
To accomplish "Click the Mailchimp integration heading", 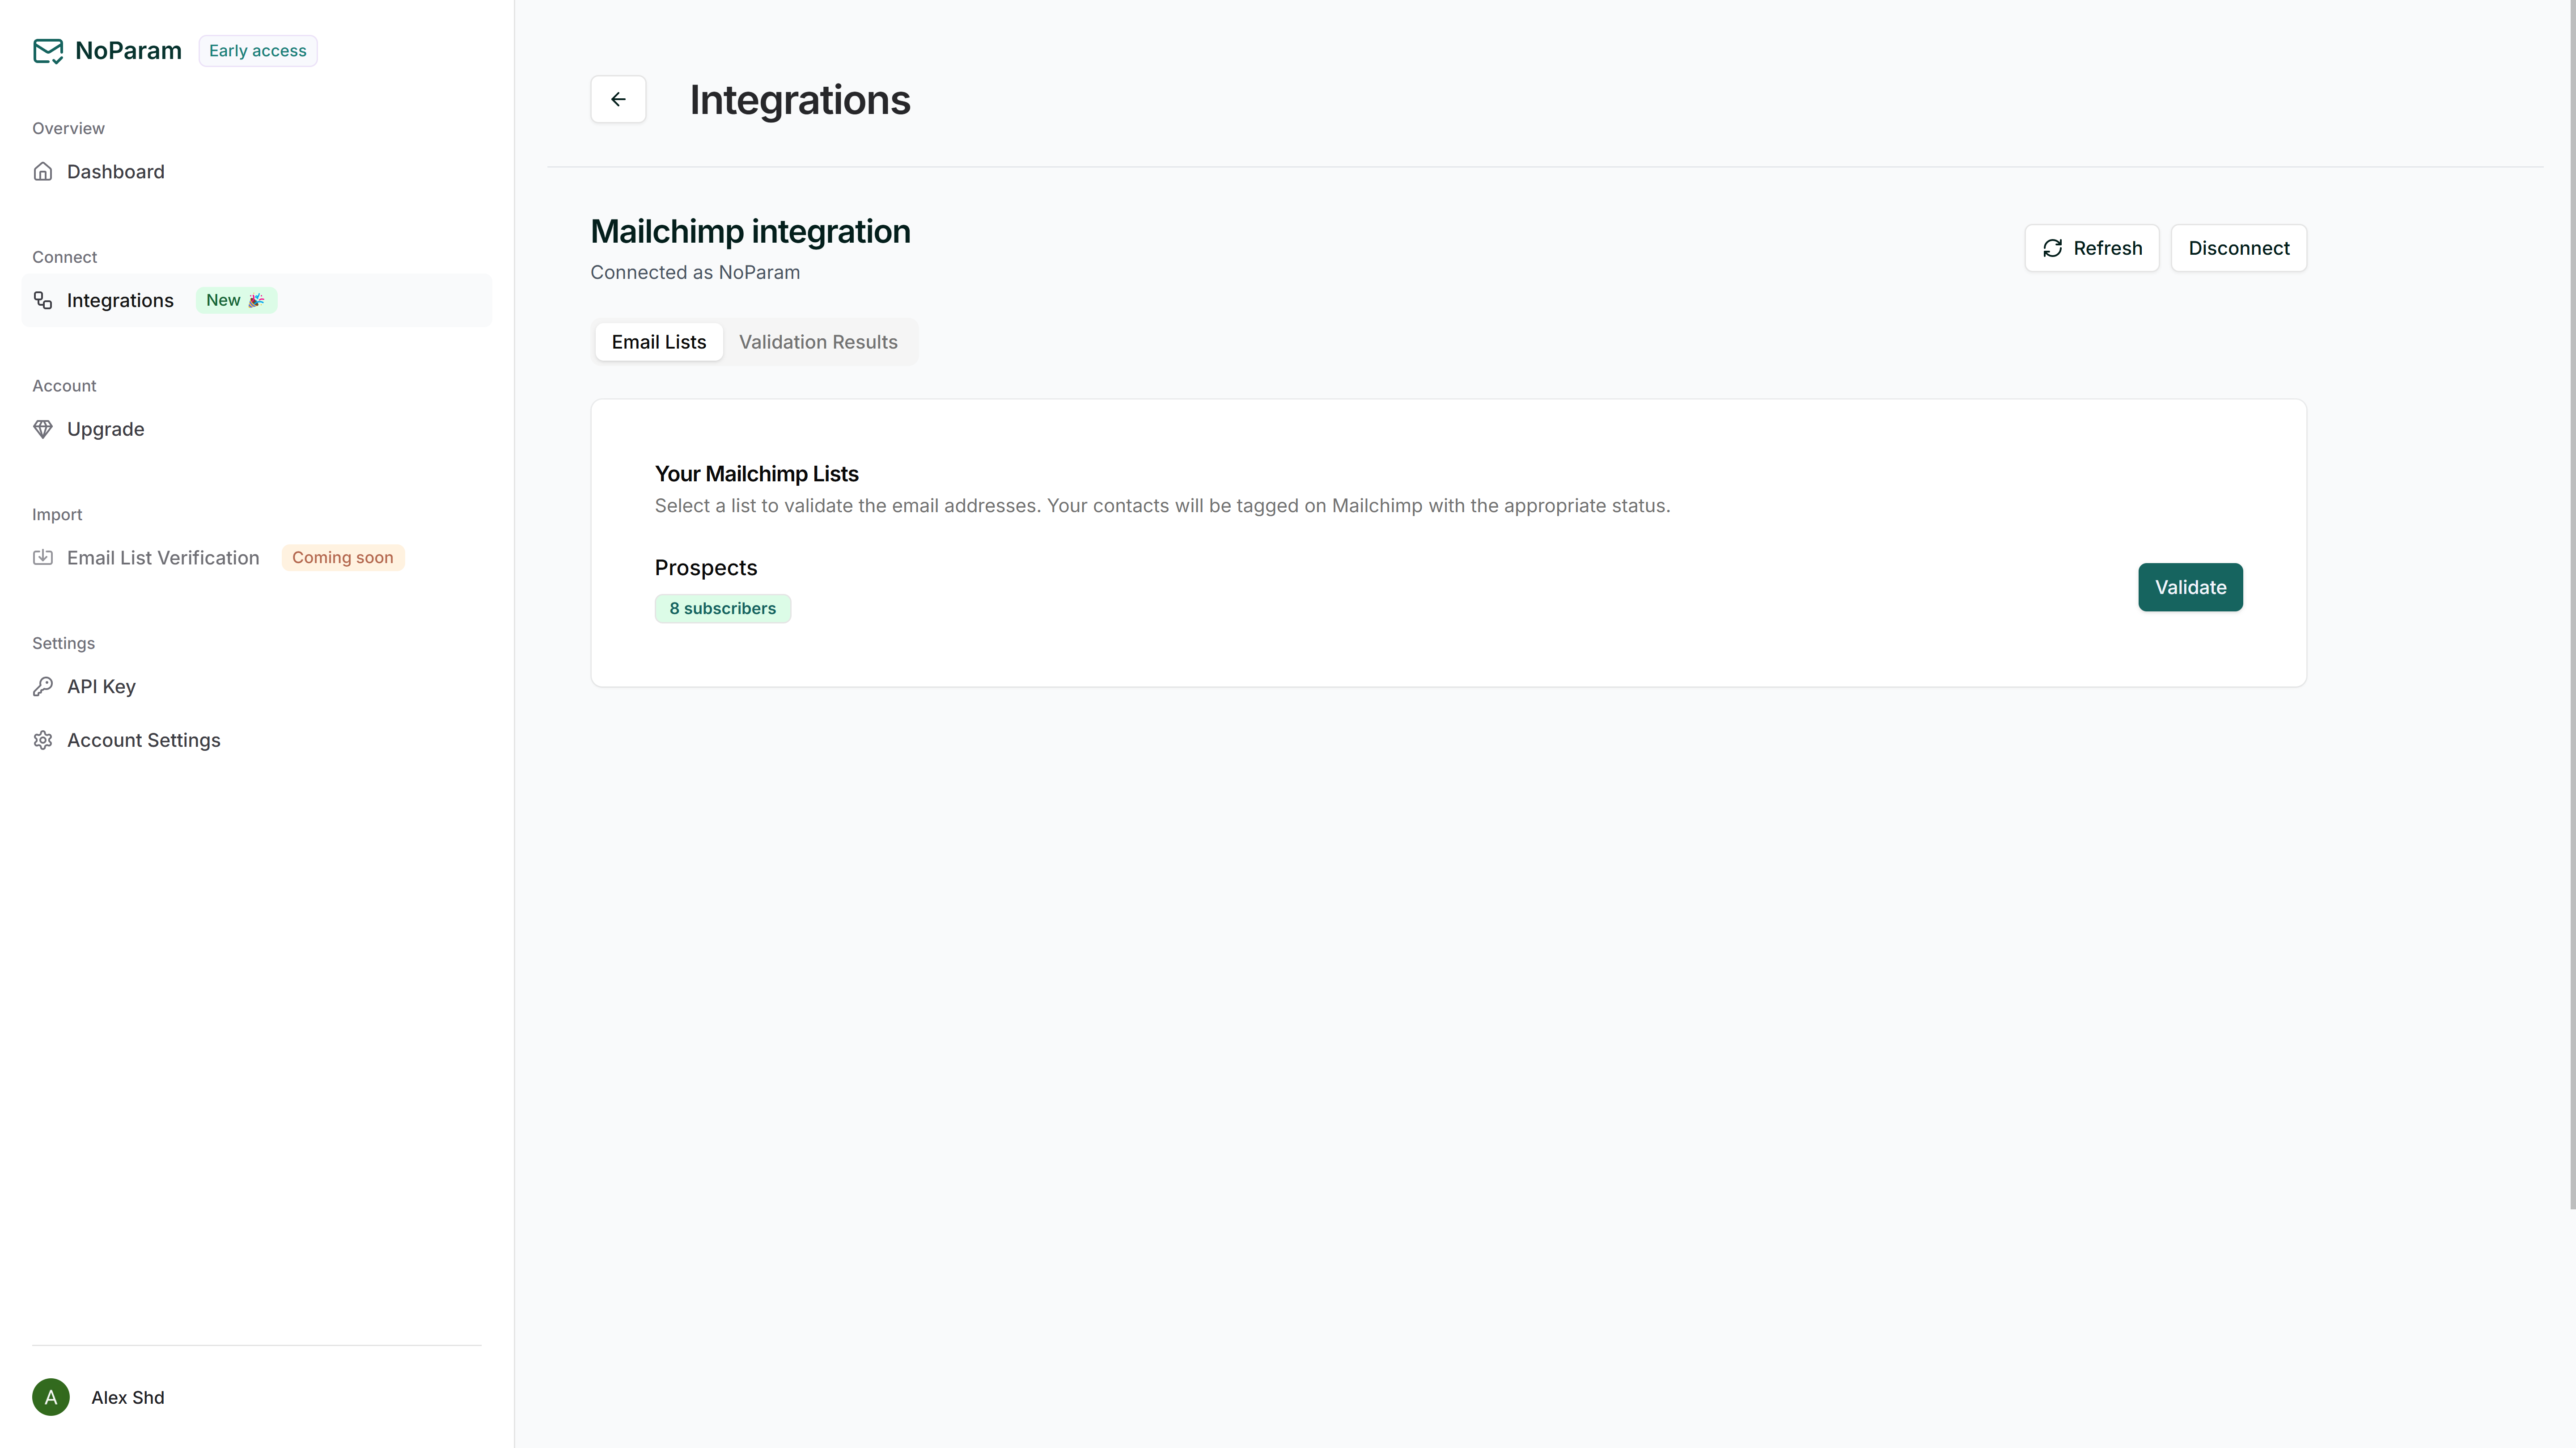I will [751, 232].
